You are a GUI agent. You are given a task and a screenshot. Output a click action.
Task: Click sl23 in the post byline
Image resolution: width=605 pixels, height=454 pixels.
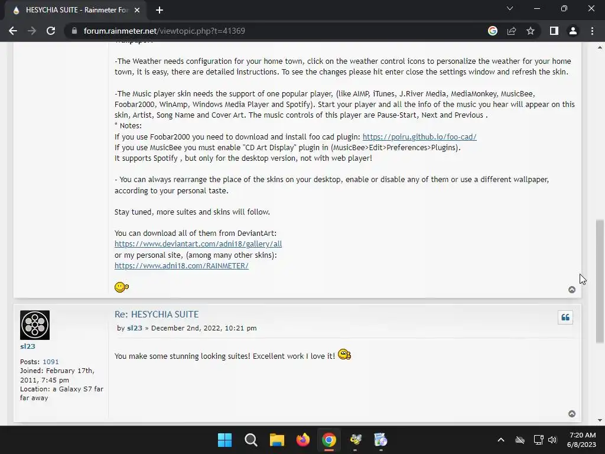coord(135,328)
